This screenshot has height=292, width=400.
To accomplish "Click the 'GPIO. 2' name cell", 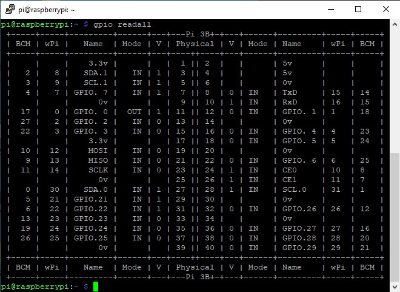I will (x=91, y=121).
